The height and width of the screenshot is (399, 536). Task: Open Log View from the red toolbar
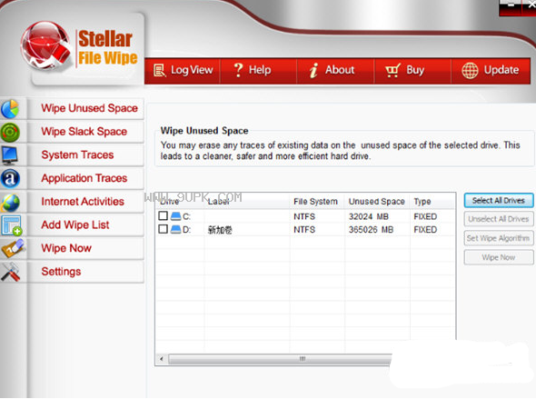(183, 70)
